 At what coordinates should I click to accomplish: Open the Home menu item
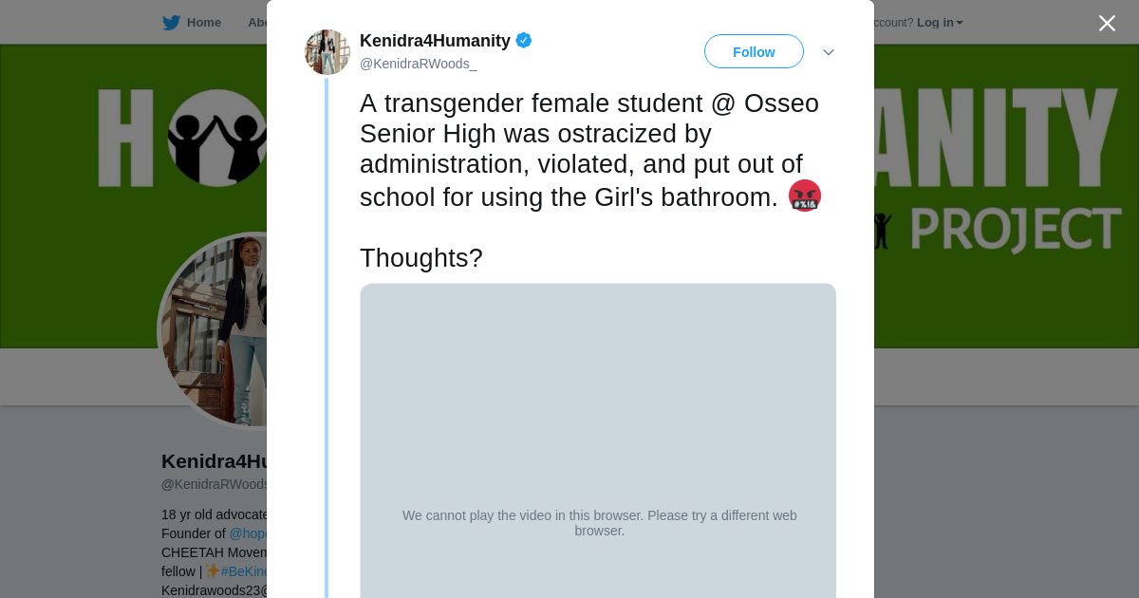pyautogui.click(x=203, y=23)
